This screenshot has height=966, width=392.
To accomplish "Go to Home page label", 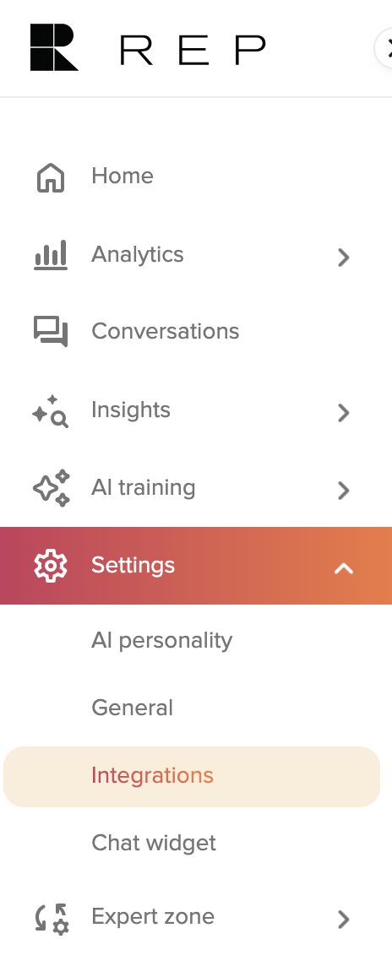I will click(122, 176).
